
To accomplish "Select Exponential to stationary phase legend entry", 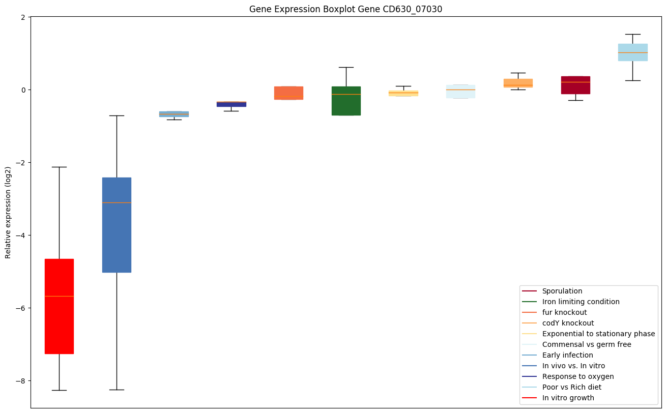I will click(x=598, y=334).
